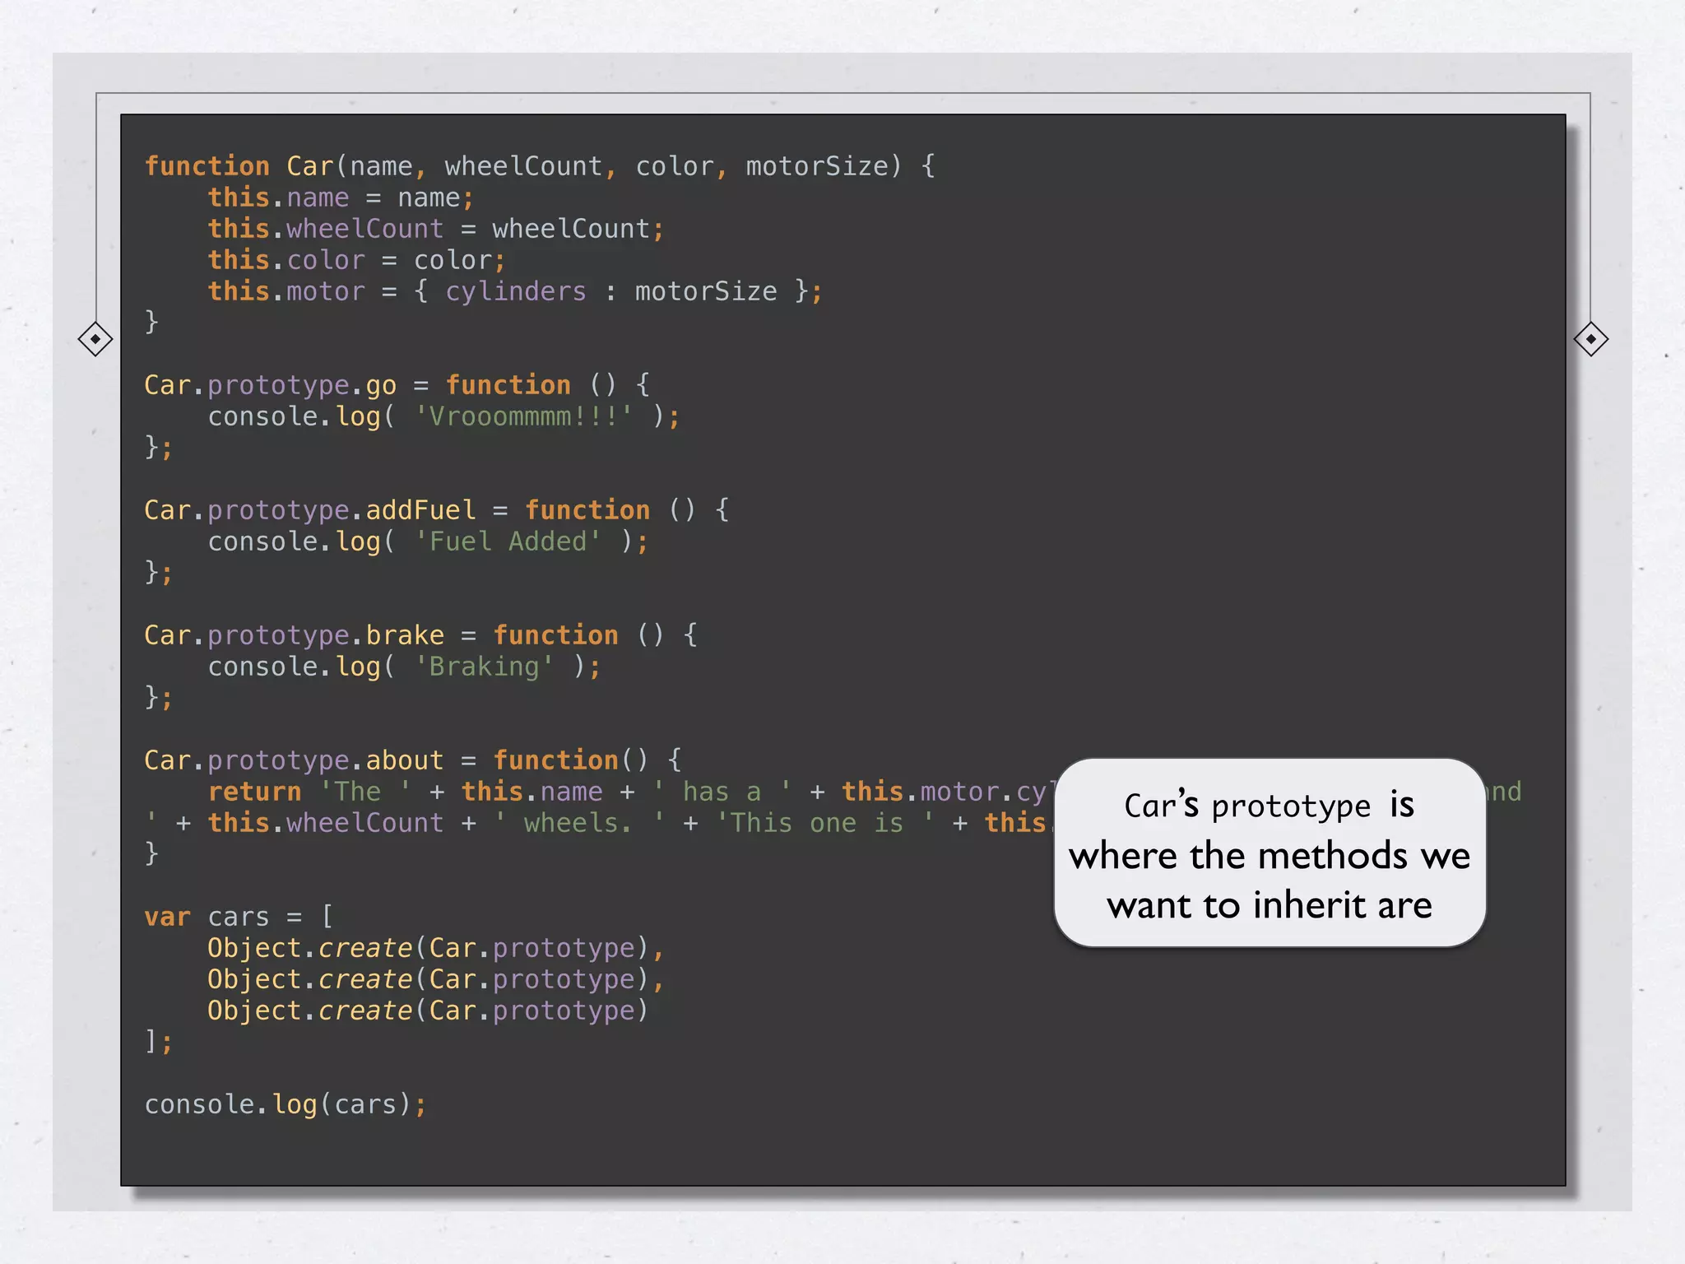Select the 'Fuel Added' string literal
Viewport: 1685px width, 1264px height.
click(x=508, y=541)
